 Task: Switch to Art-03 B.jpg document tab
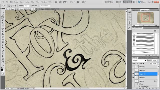tap(46, 9)
